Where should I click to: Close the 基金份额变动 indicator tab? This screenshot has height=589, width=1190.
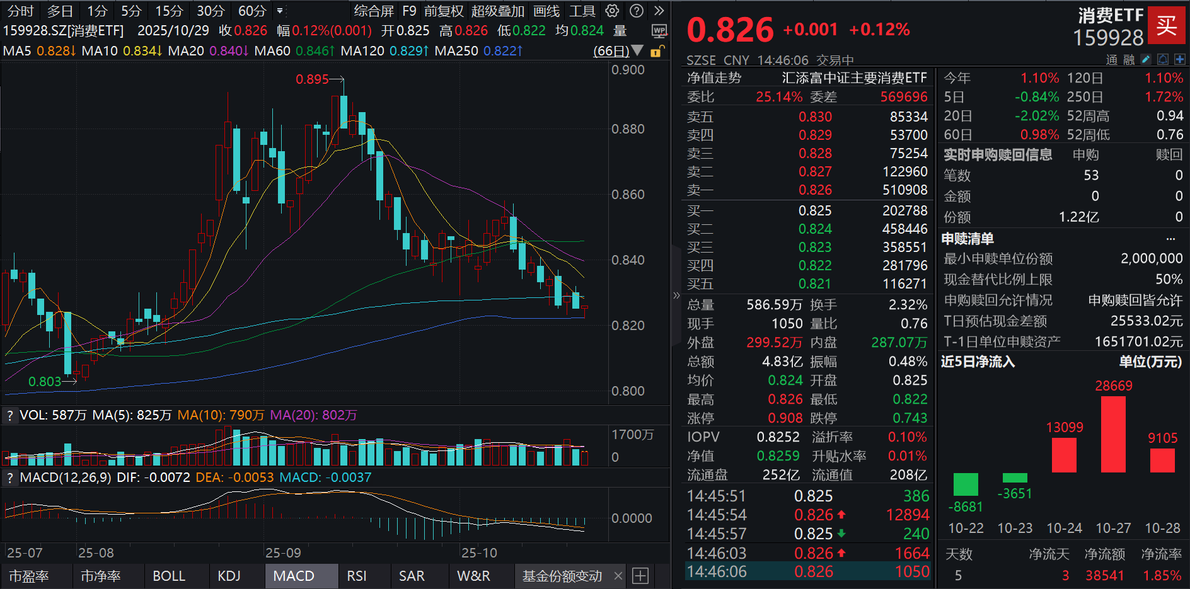coord(618,576)
